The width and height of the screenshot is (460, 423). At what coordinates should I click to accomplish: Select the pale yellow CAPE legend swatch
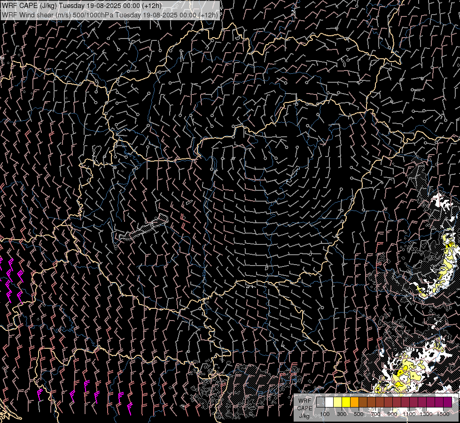pos(338,402)
